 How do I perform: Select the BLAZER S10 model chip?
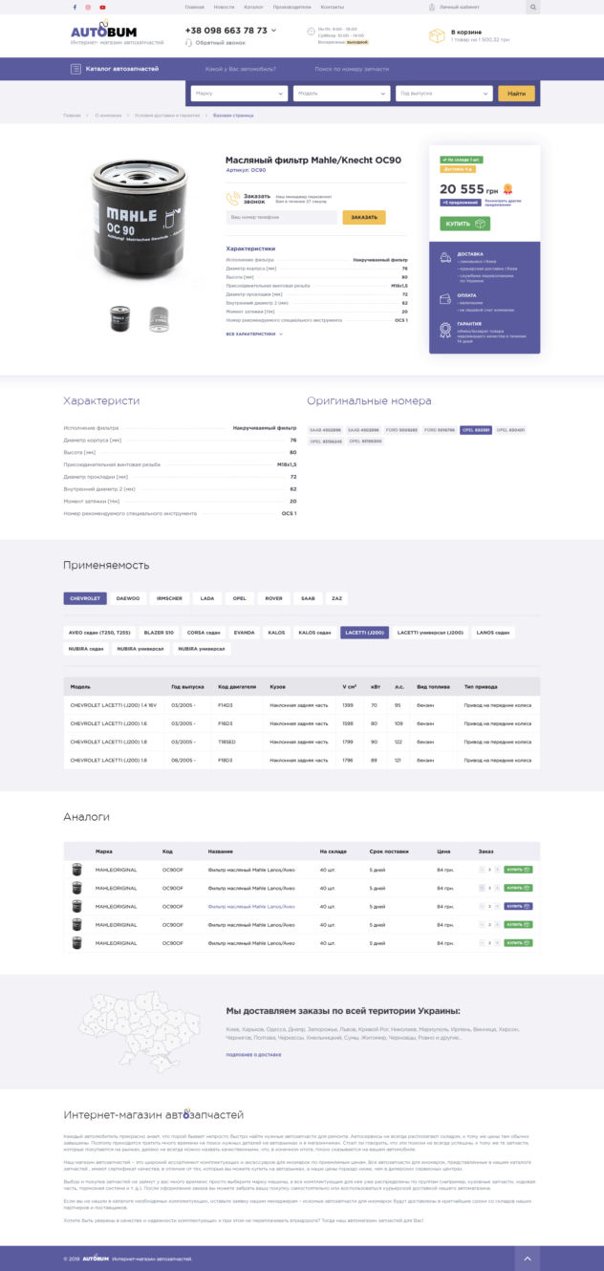pos(159,633)
